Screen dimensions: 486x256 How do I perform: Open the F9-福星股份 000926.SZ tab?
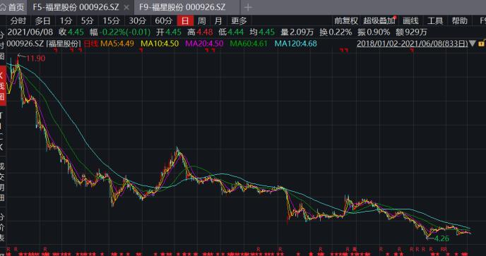(182, 7)
